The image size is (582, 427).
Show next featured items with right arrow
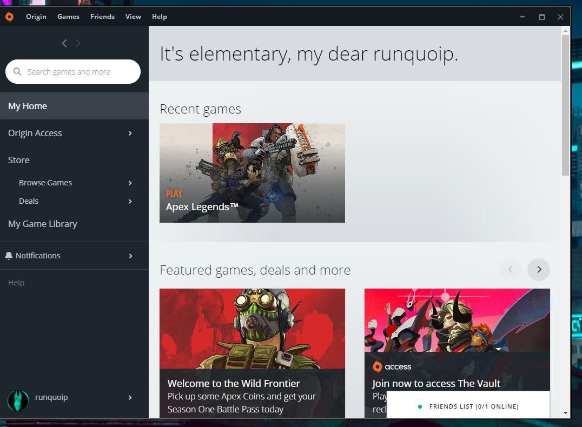coord(539,270)
